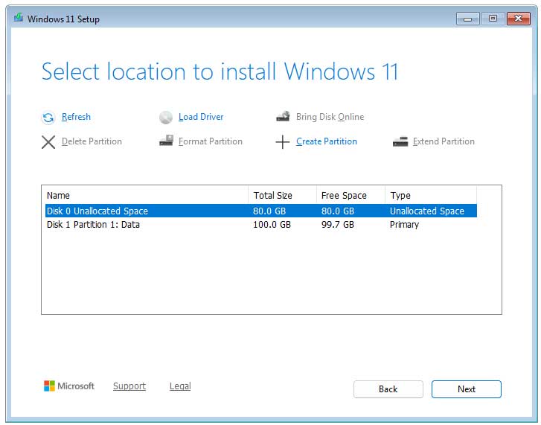This screenshot has height=425, width=541.
Task: Click the Back button
Action: coord(388,389)
